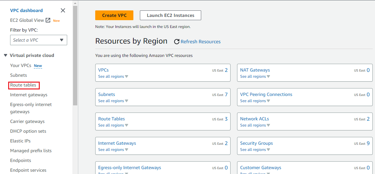This screenshot has width=375, height=174.
Task: Click the Refresh Resources circular arrow icon
Action: click(177, 42)
